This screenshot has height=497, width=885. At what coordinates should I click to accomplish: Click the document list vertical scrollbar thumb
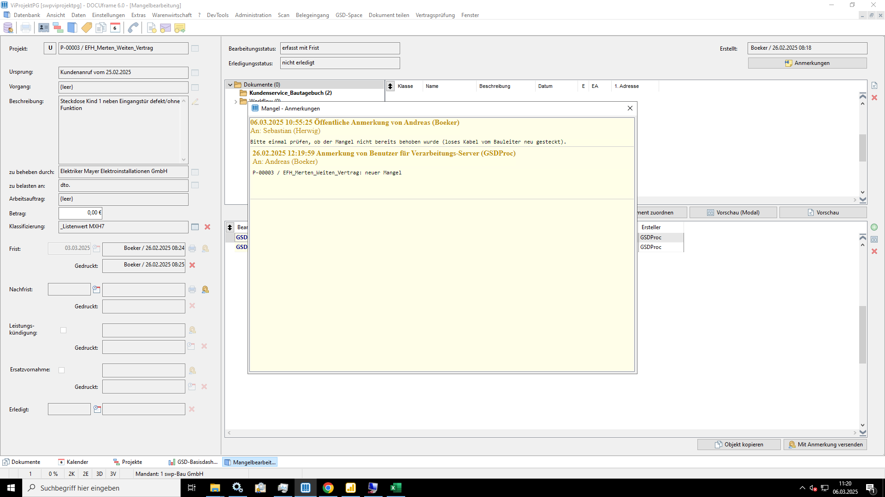(x=862, y=148)
